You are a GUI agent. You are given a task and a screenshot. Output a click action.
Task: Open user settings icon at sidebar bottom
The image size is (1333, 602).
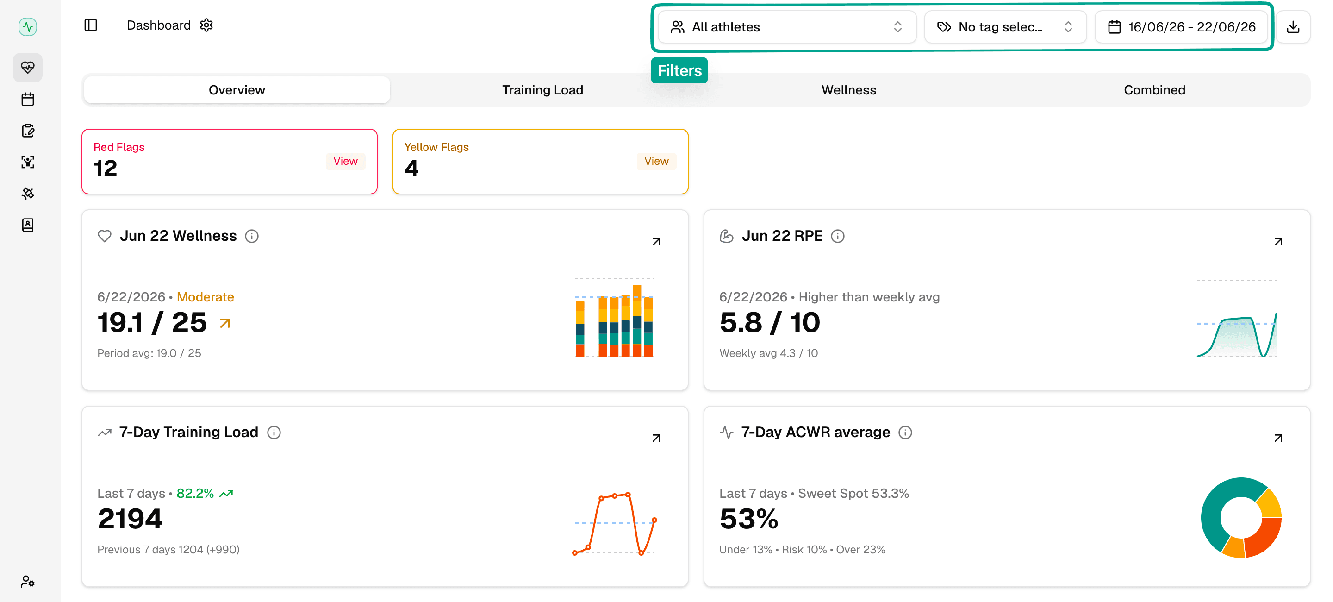27,581
